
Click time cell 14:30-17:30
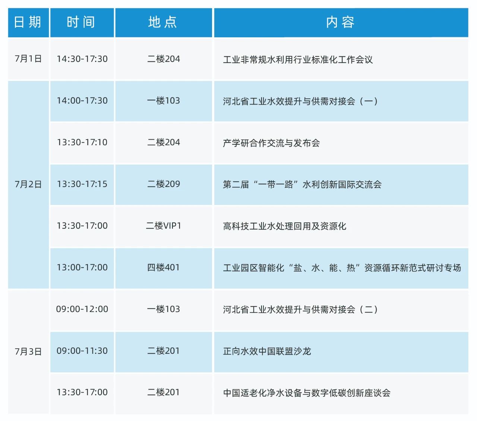pyautogui.click(x=82, y=59)
